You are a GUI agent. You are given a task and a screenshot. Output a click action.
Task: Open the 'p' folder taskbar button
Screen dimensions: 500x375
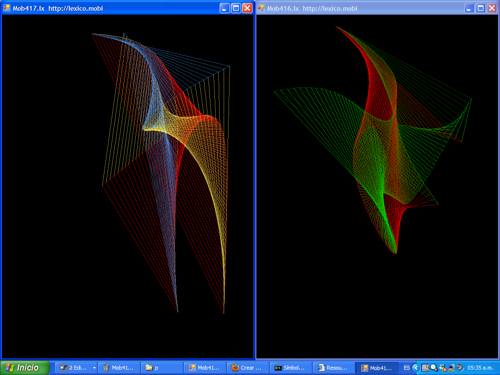pyautogui.click(x=162, y=368)
